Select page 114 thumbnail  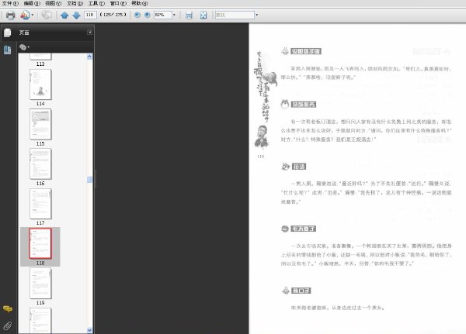(40, 84)
